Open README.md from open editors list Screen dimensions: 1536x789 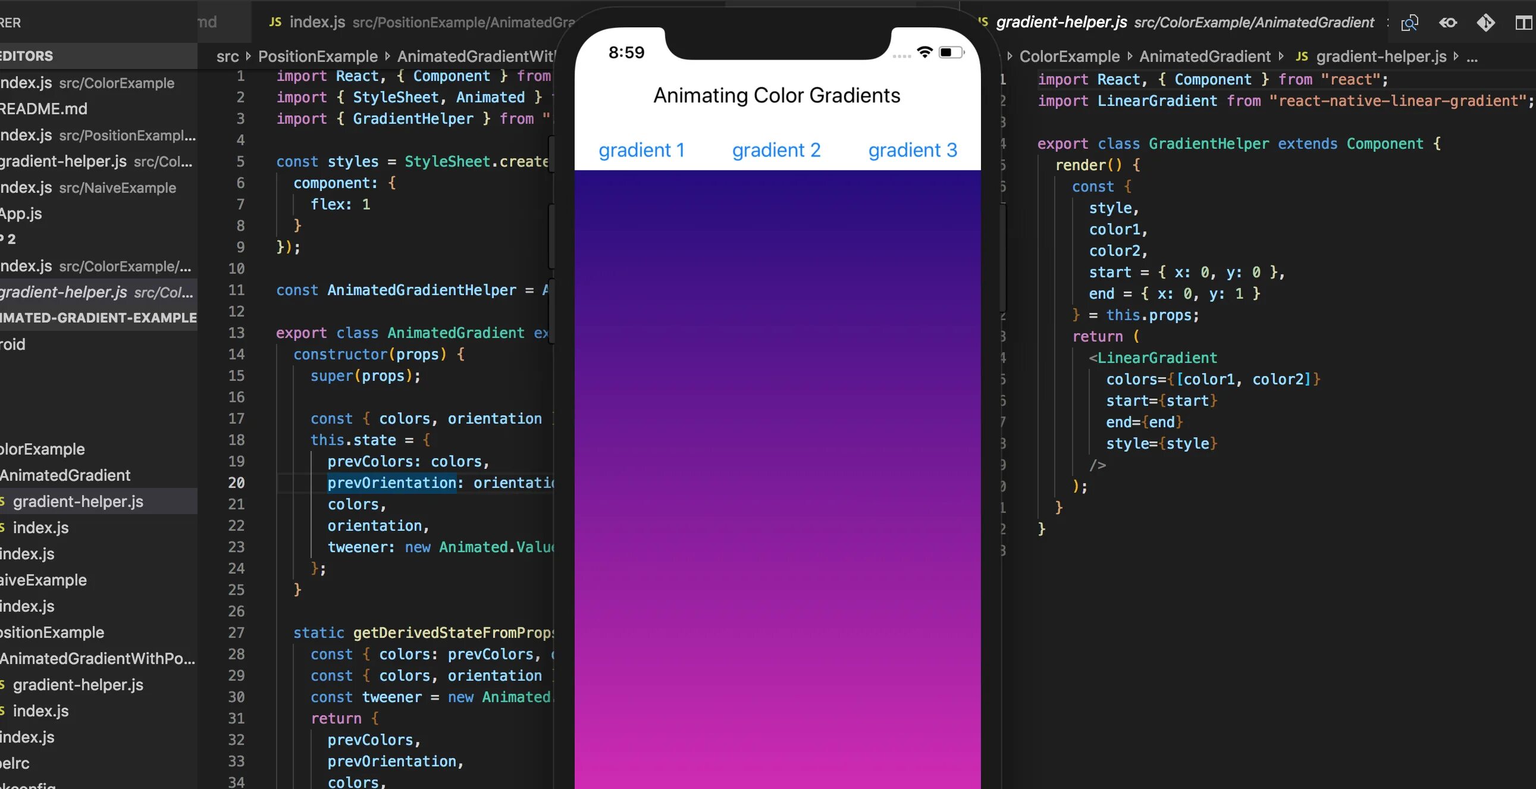(45, 108)
